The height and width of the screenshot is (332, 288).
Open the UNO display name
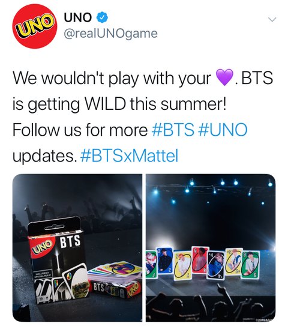click(78, 17)
